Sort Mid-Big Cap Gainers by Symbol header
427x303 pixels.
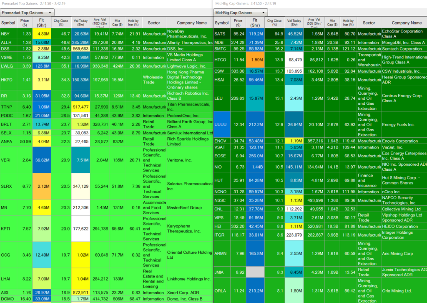pos(222,23)
